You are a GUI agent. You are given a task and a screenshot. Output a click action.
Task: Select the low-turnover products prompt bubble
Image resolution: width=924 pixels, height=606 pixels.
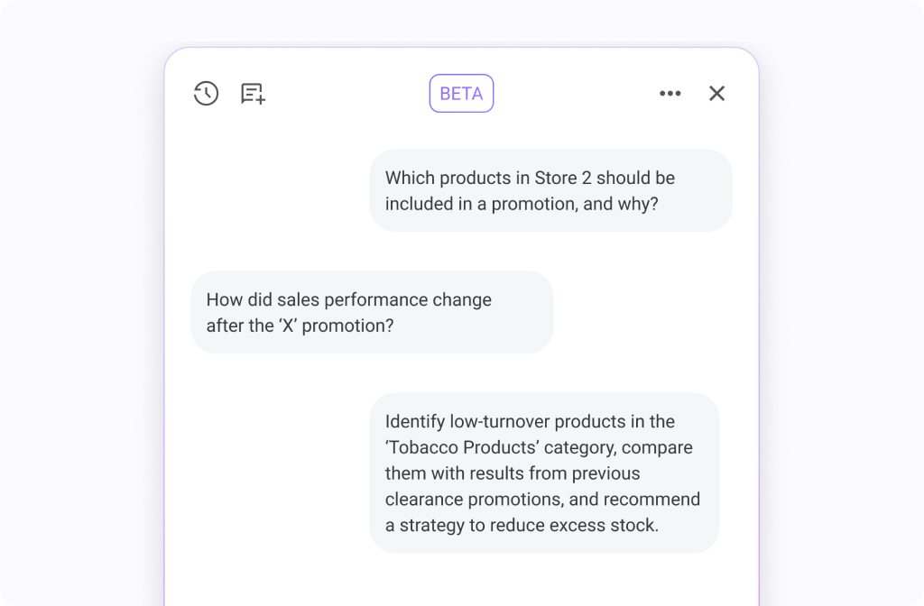pyautogui.click(x=544, y=473)
